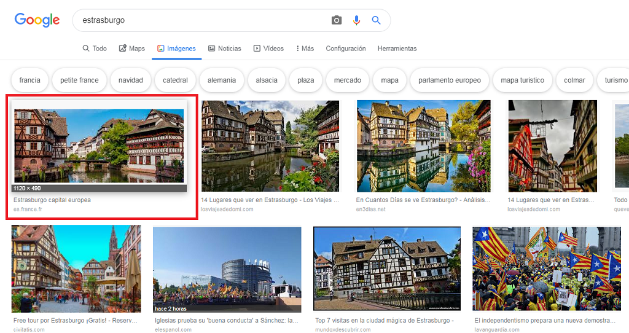629x333 pixels.
Task: Open the hace 2 horas parliament image
Action: coord(227,270)
